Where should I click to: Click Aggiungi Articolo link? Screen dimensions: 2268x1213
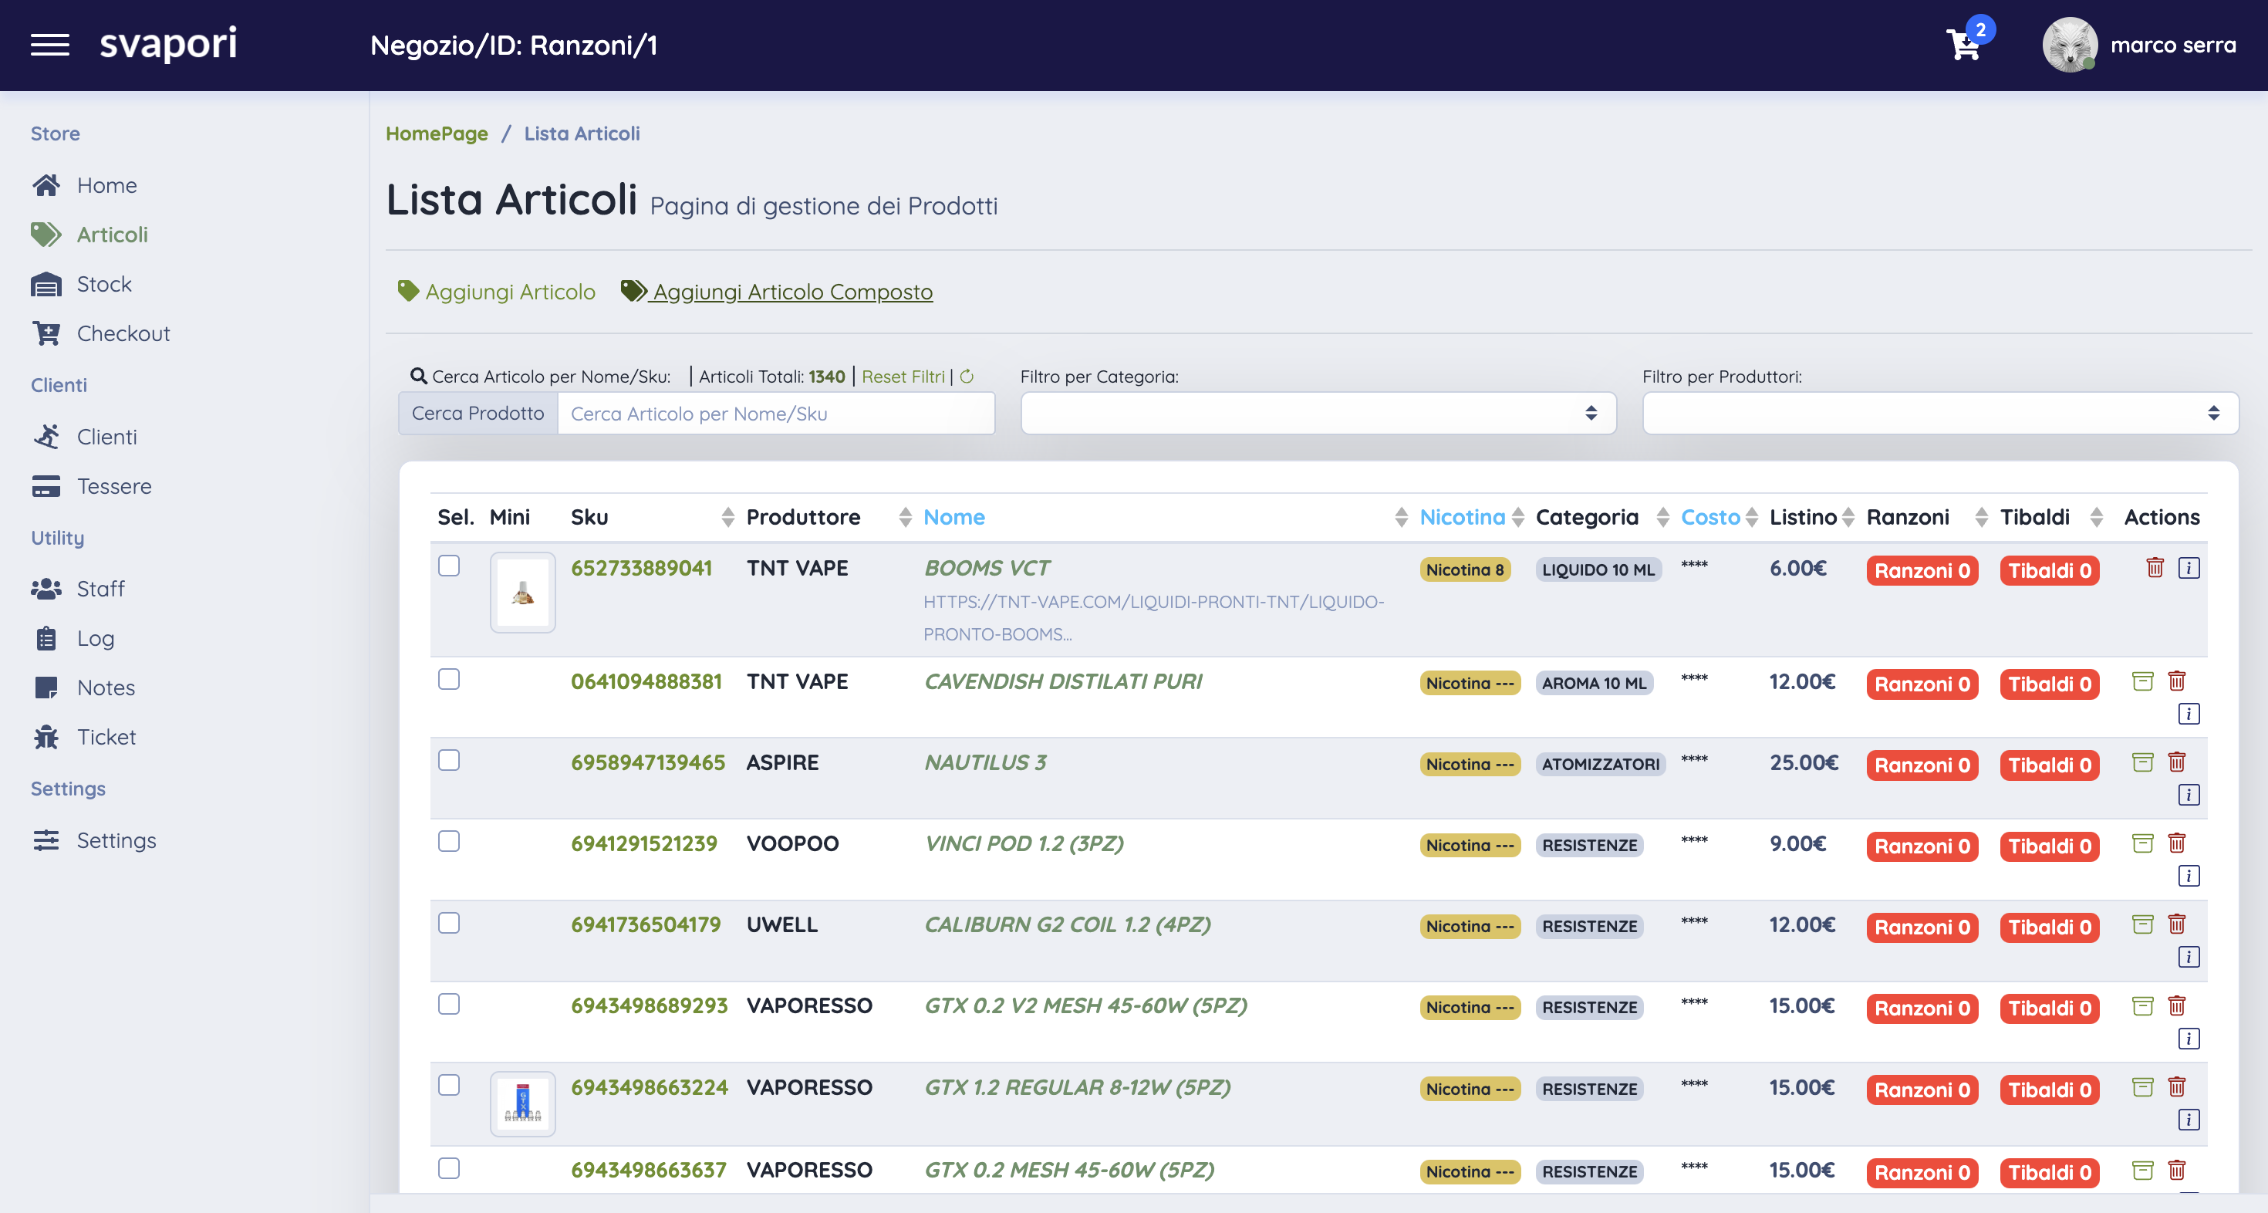coord(497,292)
